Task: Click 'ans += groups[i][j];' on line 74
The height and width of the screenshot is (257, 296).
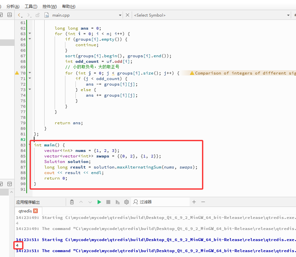Action: [112, 95]
